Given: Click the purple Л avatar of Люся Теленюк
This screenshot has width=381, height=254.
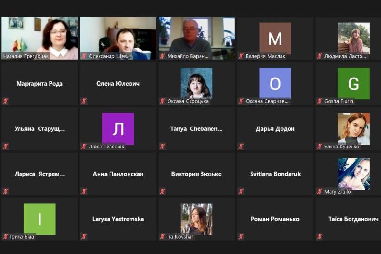Looking at the screenshot, I should click(118, 128).
